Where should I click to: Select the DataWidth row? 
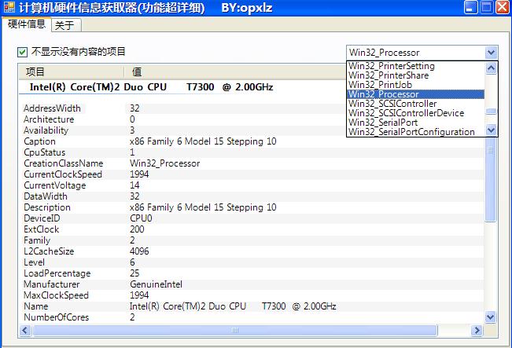pos(252,196)
